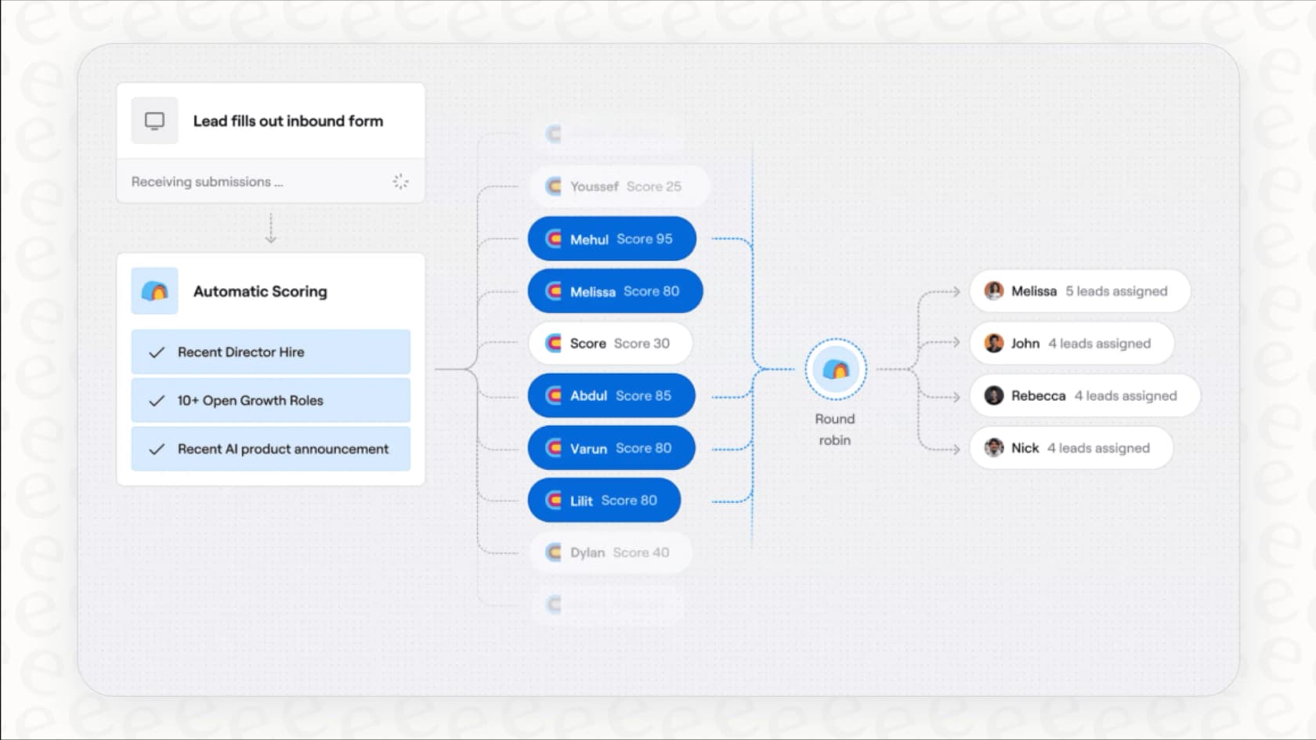1316x740 pixels.
Task: Click the monitor icon beside inbound form title
Action: pyautogui.click(x=154, y=121)
